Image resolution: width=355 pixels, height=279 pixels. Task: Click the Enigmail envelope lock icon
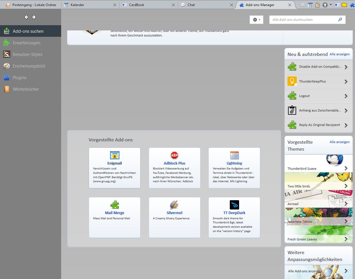[115, 155]
